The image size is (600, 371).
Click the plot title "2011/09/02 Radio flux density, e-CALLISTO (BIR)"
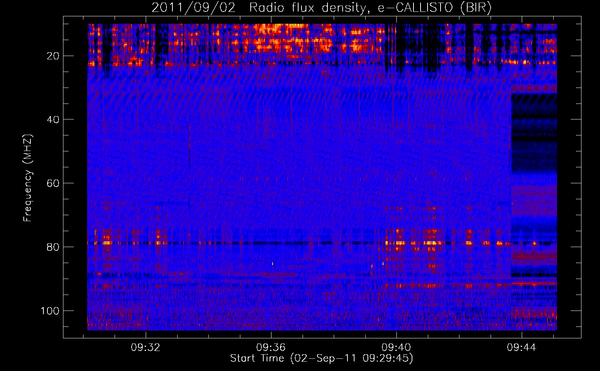(322, 8)
